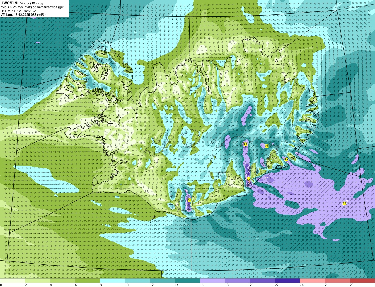
Task: Click legend scale number 24
Action: tap(302, 285)
